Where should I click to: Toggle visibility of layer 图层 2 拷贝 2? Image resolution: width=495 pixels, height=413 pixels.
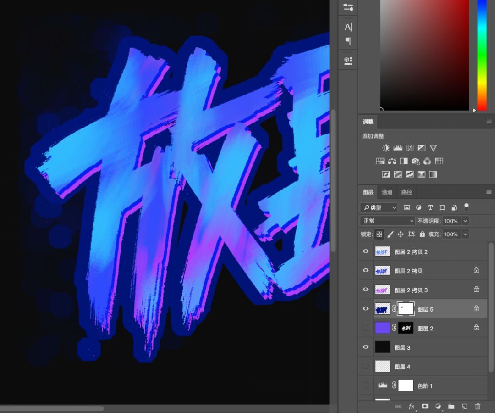365,251
